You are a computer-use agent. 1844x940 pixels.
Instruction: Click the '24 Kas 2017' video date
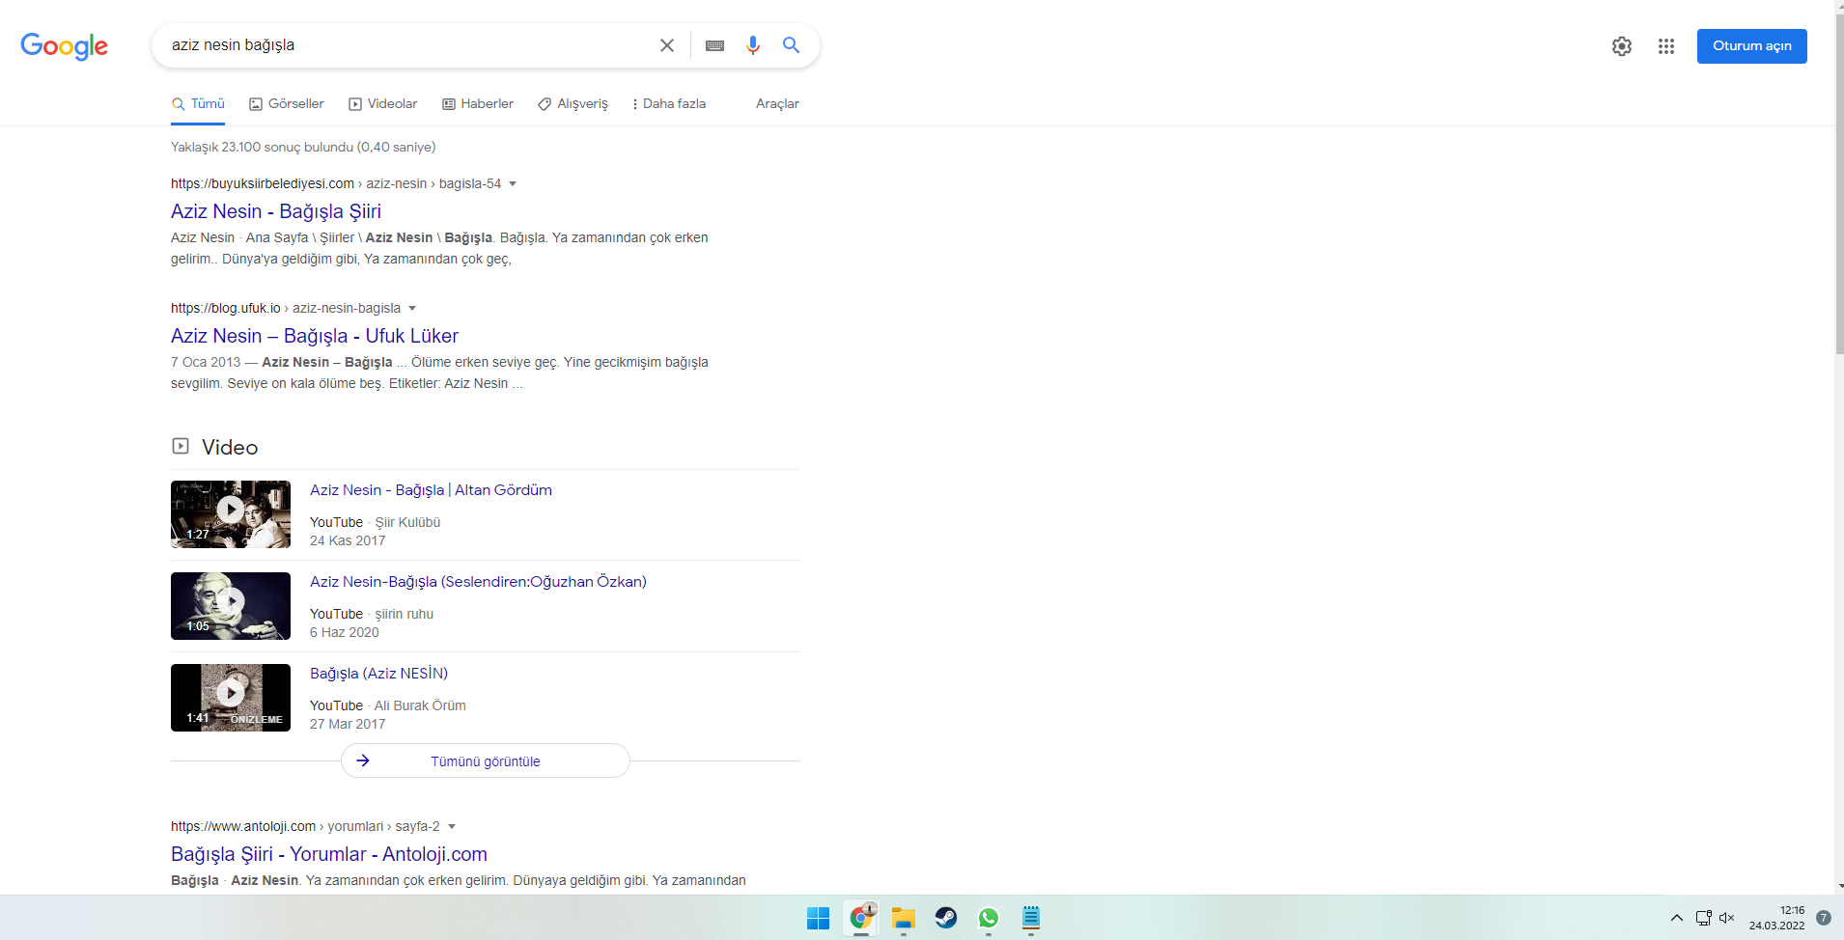[348, 540]
